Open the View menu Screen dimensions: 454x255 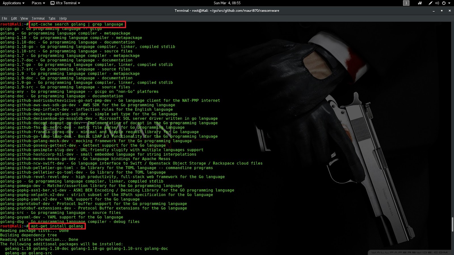24,18
